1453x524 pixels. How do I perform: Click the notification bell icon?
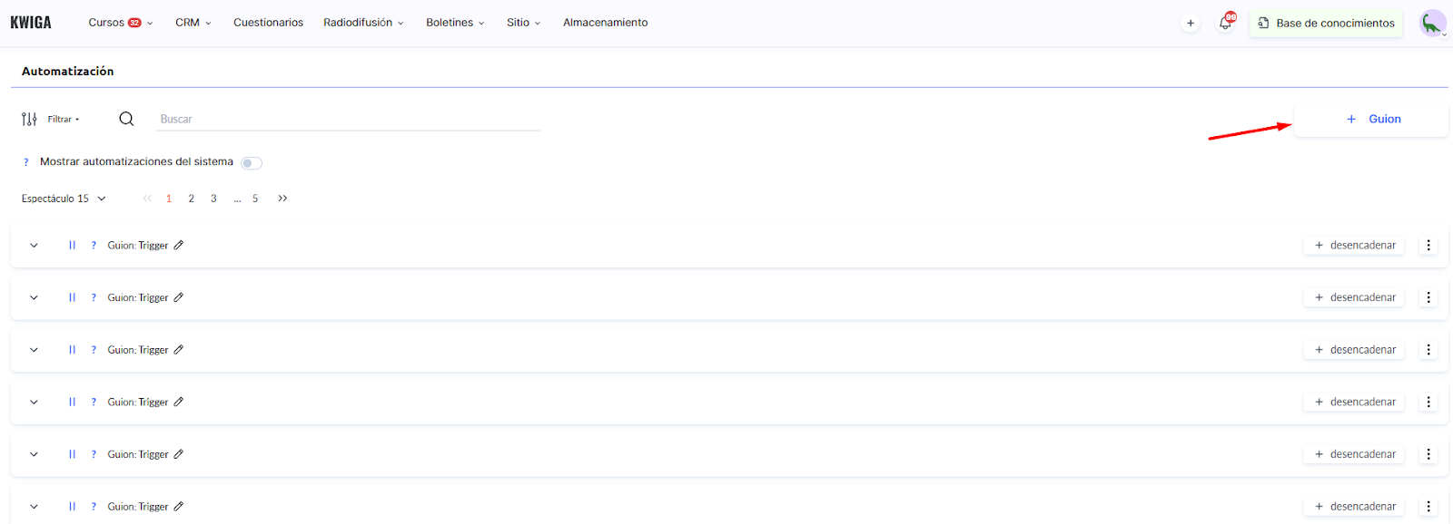[x=1225, y=24]
